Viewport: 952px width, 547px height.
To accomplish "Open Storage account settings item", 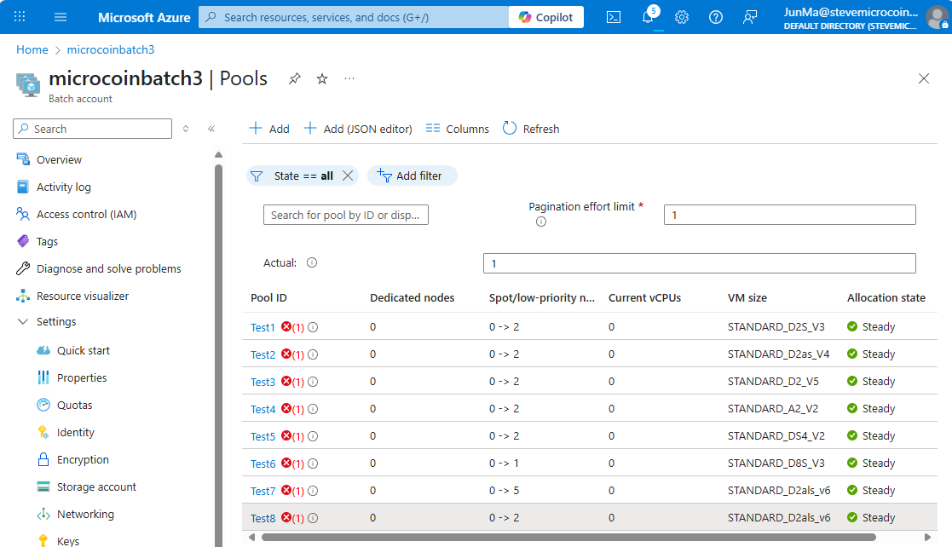I will pos(96,487).
